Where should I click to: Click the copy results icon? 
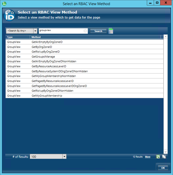click(x=164, y=157)
